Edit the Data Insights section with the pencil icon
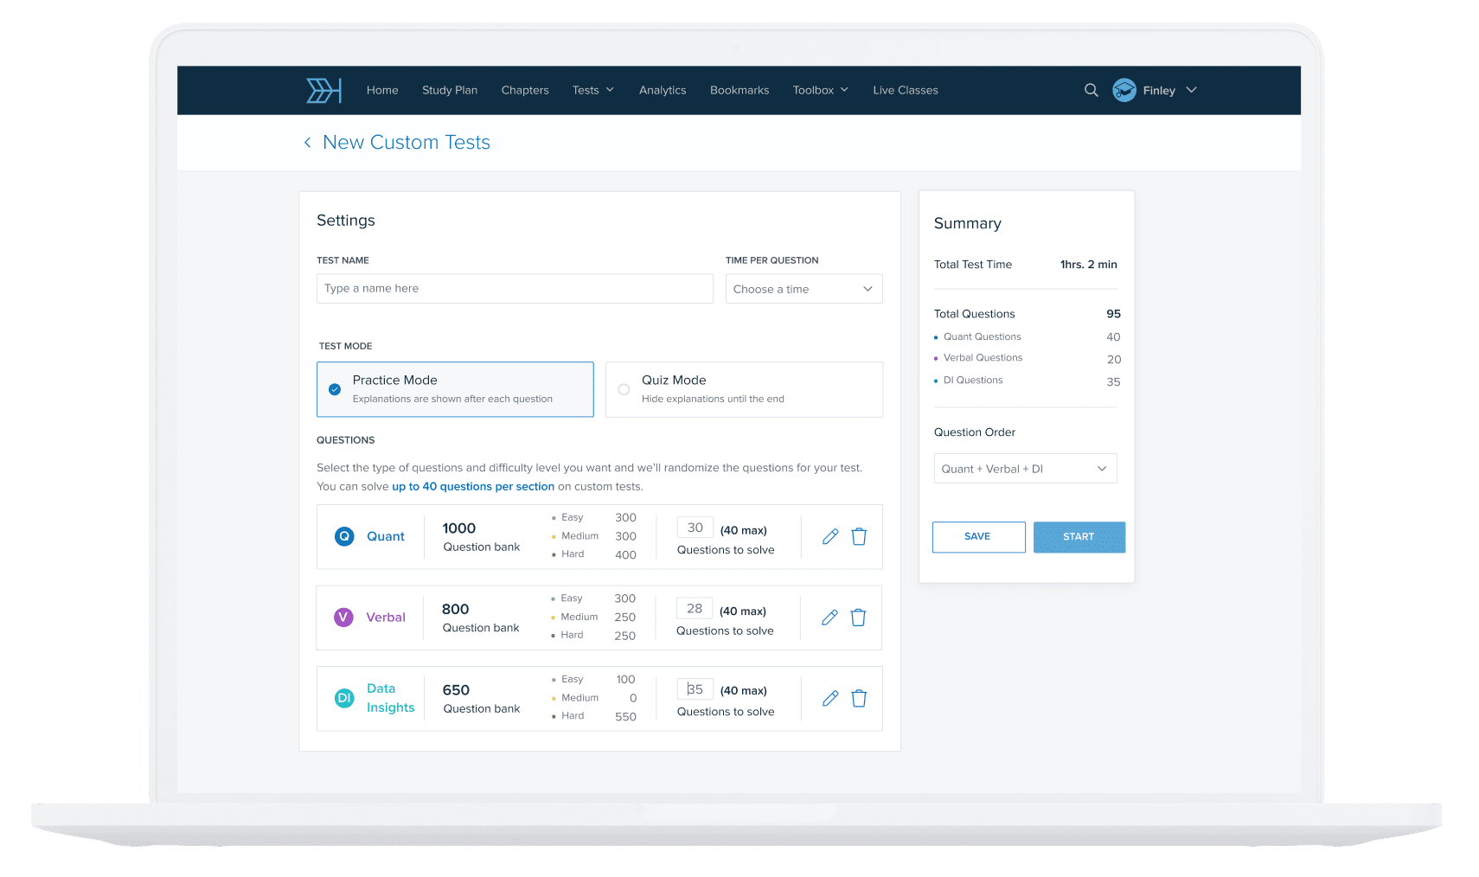The height and width of the screenshot is (877, 1479). coord(830,698)
